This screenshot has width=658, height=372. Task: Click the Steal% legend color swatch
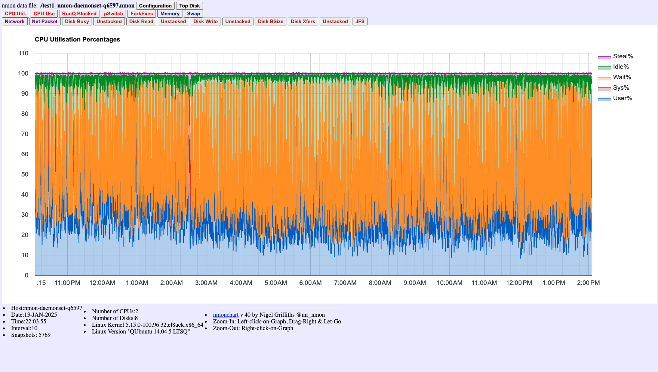[605, 56]
